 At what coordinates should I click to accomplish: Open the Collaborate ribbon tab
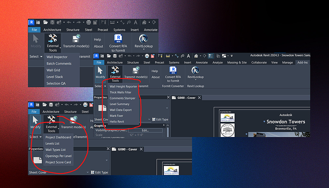[259, 62]
